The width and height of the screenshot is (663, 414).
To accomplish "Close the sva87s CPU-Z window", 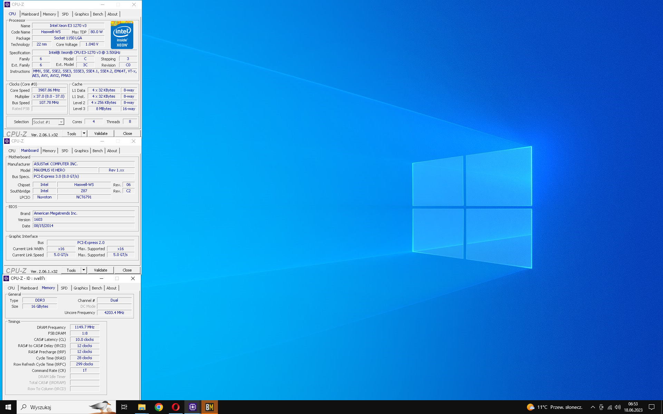I will (x=133, y=278).
